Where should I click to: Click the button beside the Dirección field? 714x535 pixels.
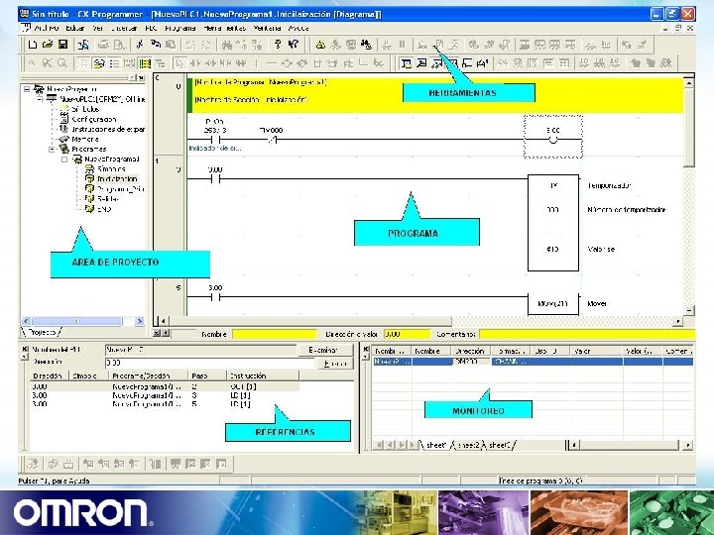point(335,363)
